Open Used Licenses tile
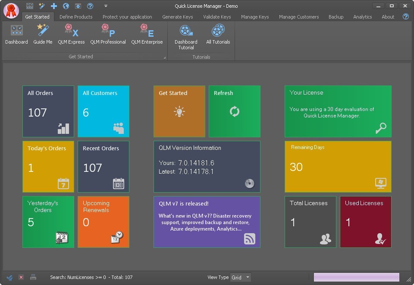This screenshot has height=285, width=414. (x=366, y=222)
